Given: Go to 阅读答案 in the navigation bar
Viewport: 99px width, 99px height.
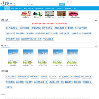Looking at the screenshot, I should coord(60,9).
